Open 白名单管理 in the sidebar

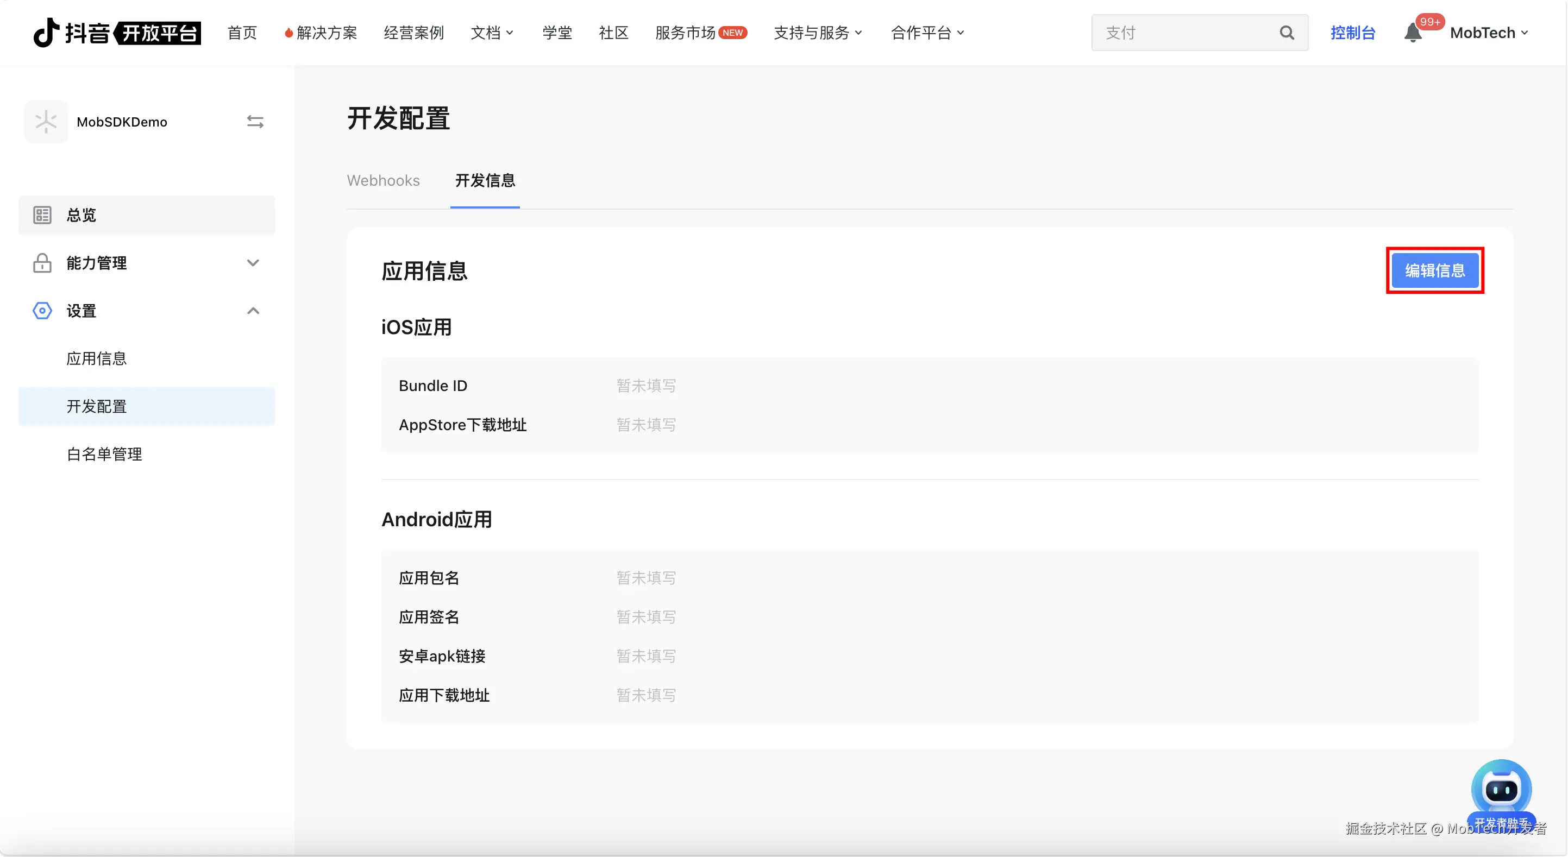pyautogui.click(x=104, y=454)
